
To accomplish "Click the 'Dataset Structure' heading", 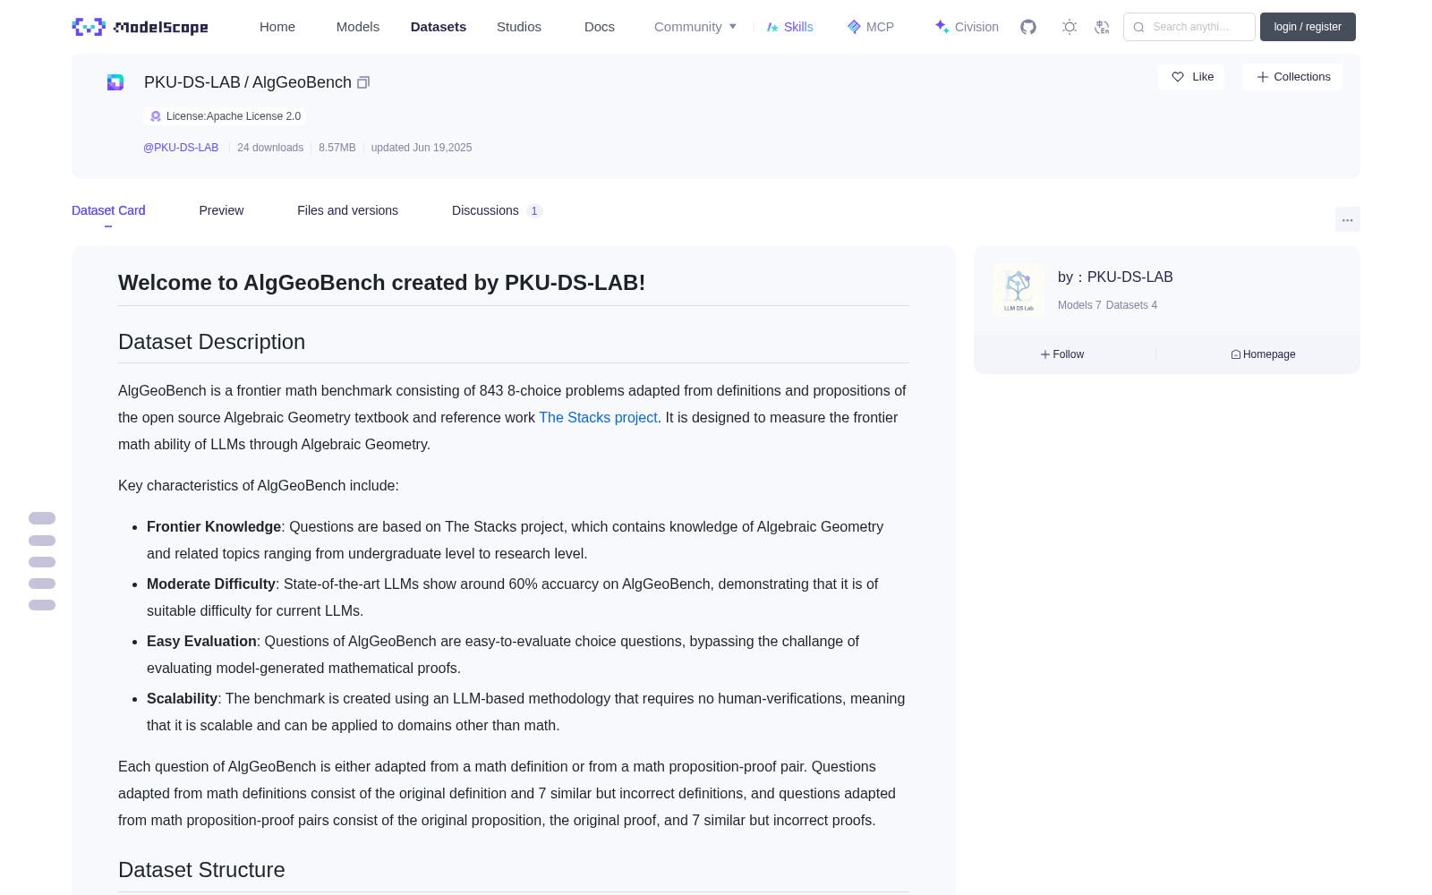I will 201,870.
